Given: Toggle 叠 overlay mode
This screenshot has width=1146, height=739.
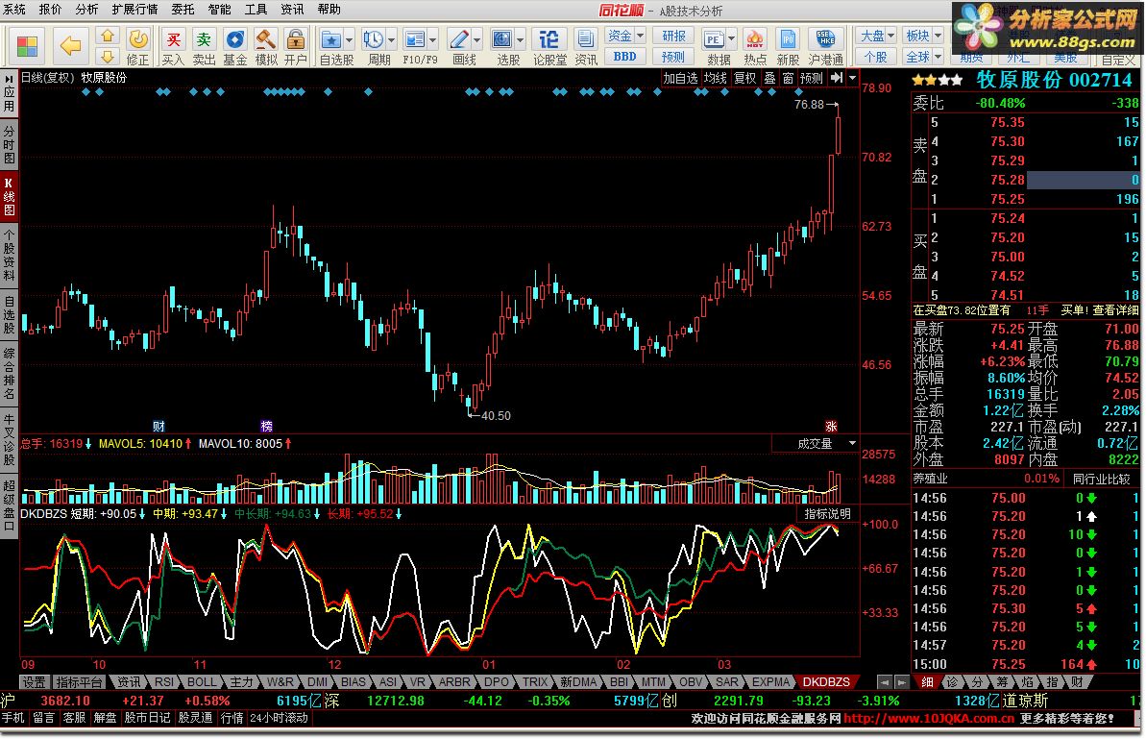Looking at the screenshot, I should 769,78.
